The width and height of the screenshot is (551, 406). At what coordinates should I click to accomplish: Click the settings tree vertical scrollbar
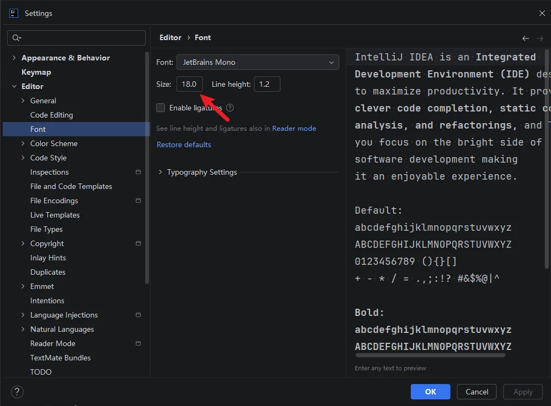(147, 168)
